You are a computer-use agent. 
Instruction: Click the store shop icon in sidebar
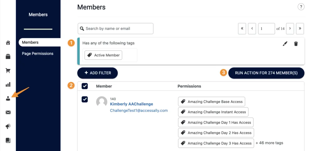click(x=8, y=57)
